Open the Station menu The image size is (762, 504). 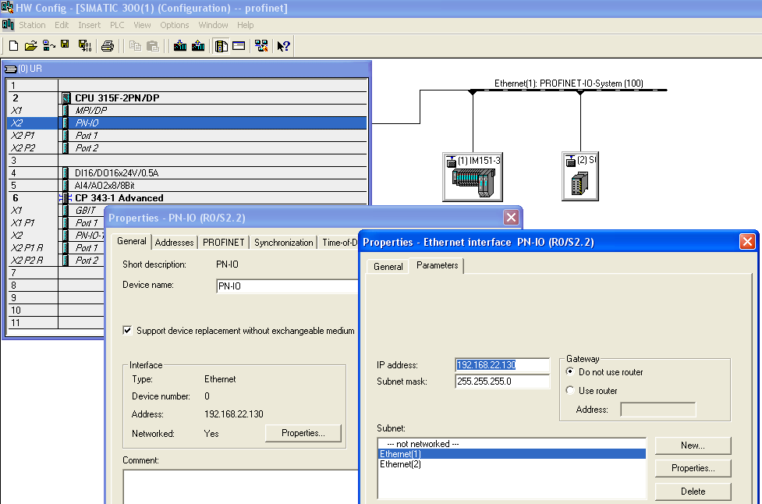click(32, 25)
